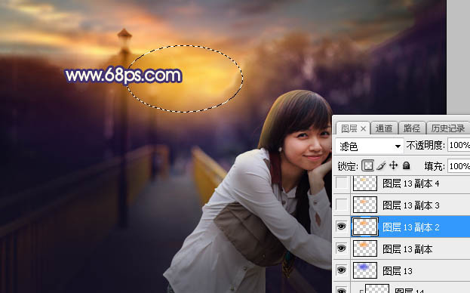Click thumbnail of 图层 13 副本
This screenshot has width=470, height=293.
tap(365, 248)
